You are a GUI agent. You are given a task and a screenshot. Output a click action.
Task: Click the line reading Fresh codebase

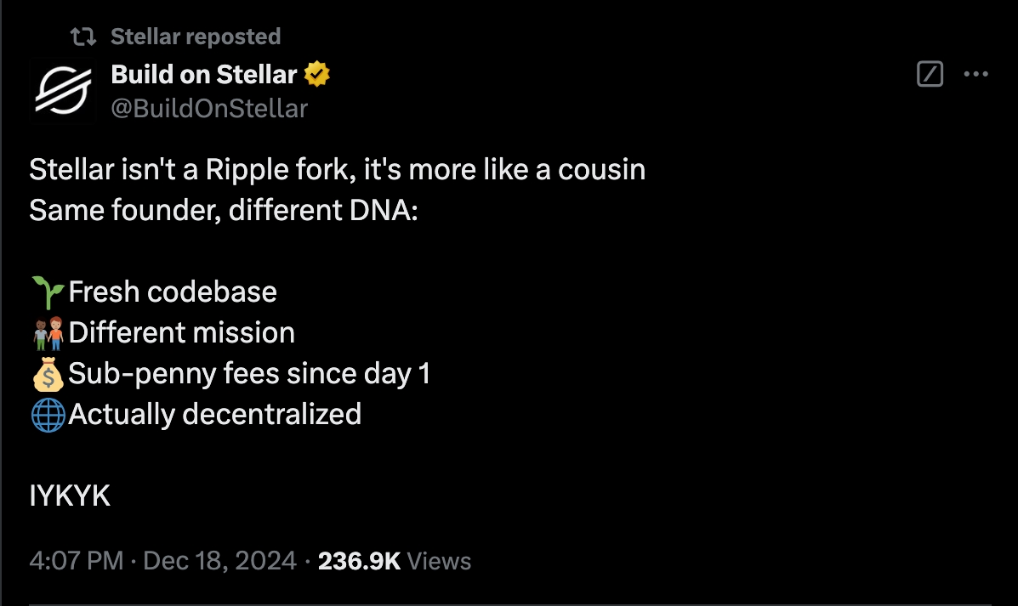[173, 292]
